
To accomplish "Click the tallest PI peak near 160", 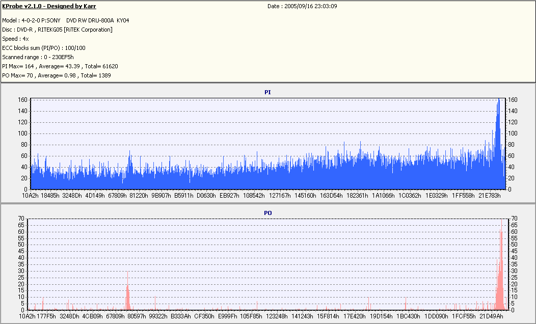I will click(499, 144).
